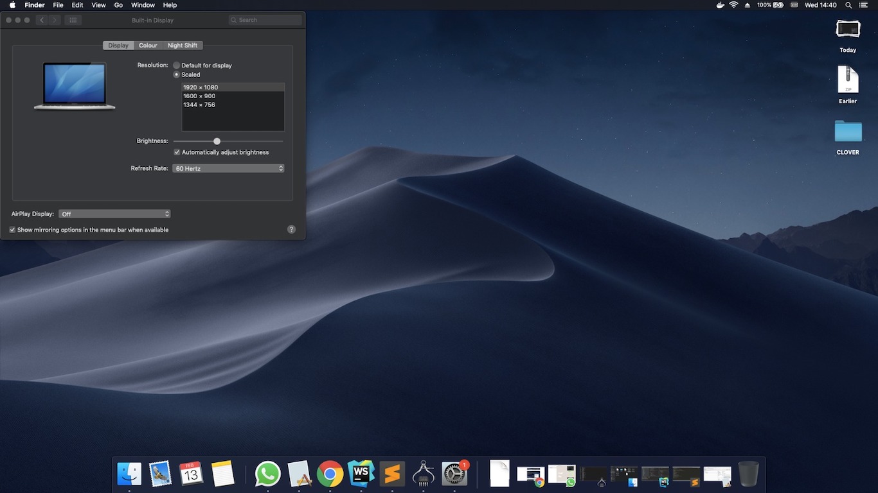Show all preferences grid button
This screenshot has width=878, height=493.
(x=73, y=20)
